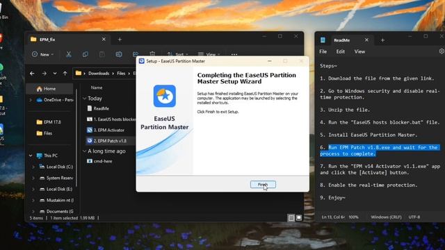Click the Cut scissors icon in Explorer toolbar
This screenshot has height=250, width=445.
tap(68, 54)
